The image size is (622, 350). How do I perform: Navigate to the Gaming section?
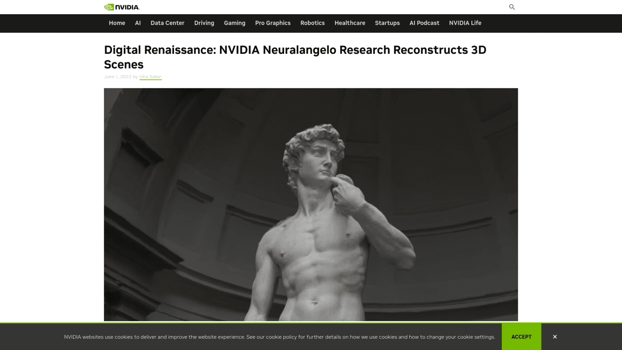tap(235, 23)
